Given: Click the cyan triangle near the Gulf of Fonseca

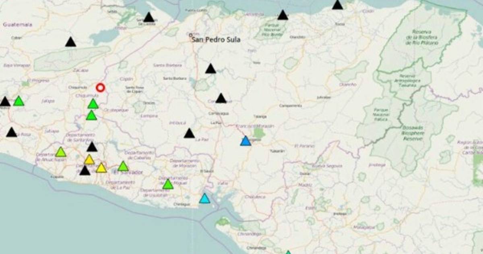Looking at the screenshot, I should click(204, 199).
